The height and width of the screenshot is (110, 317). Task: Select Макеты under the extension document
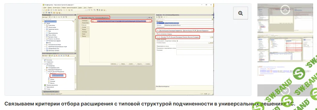(x=52, y=83)
